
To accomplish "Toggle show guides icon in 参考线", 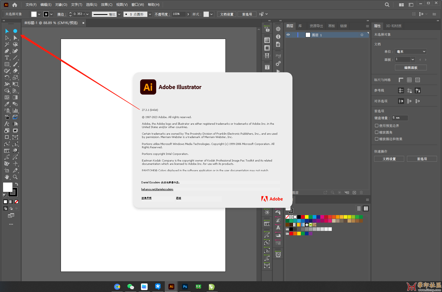I will tap(401, 90).
